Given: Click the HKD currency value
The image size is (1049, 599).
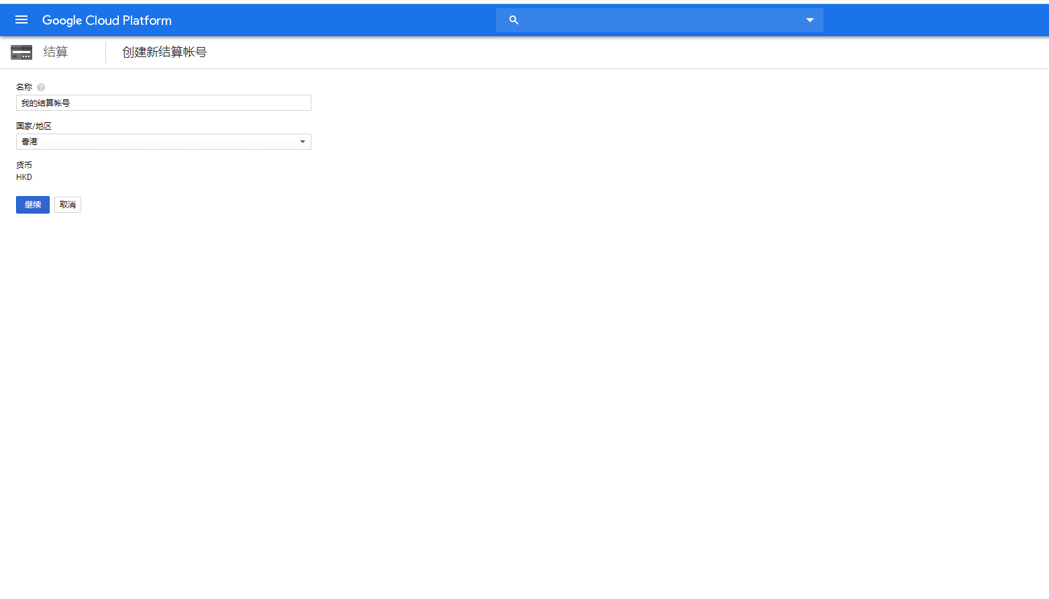Looking at the screenshot, I should [x=24, y=177].
